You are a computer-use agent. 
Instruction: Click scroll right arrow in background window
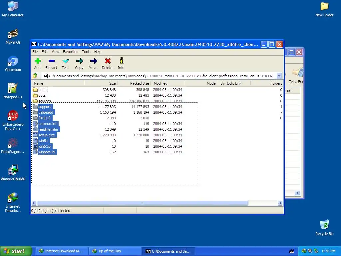pyautogui.click(x=297, y=193)
